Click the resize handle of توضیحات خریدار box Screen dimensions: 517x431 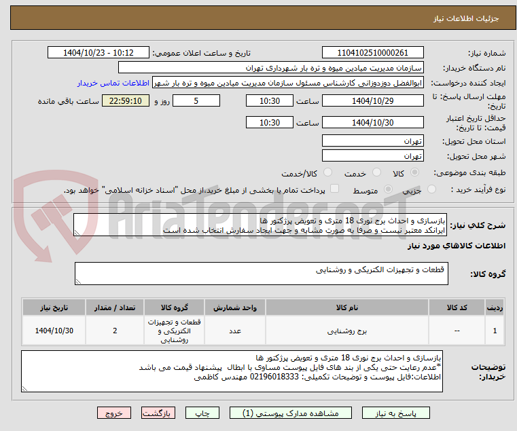click(x=25, y=388)
